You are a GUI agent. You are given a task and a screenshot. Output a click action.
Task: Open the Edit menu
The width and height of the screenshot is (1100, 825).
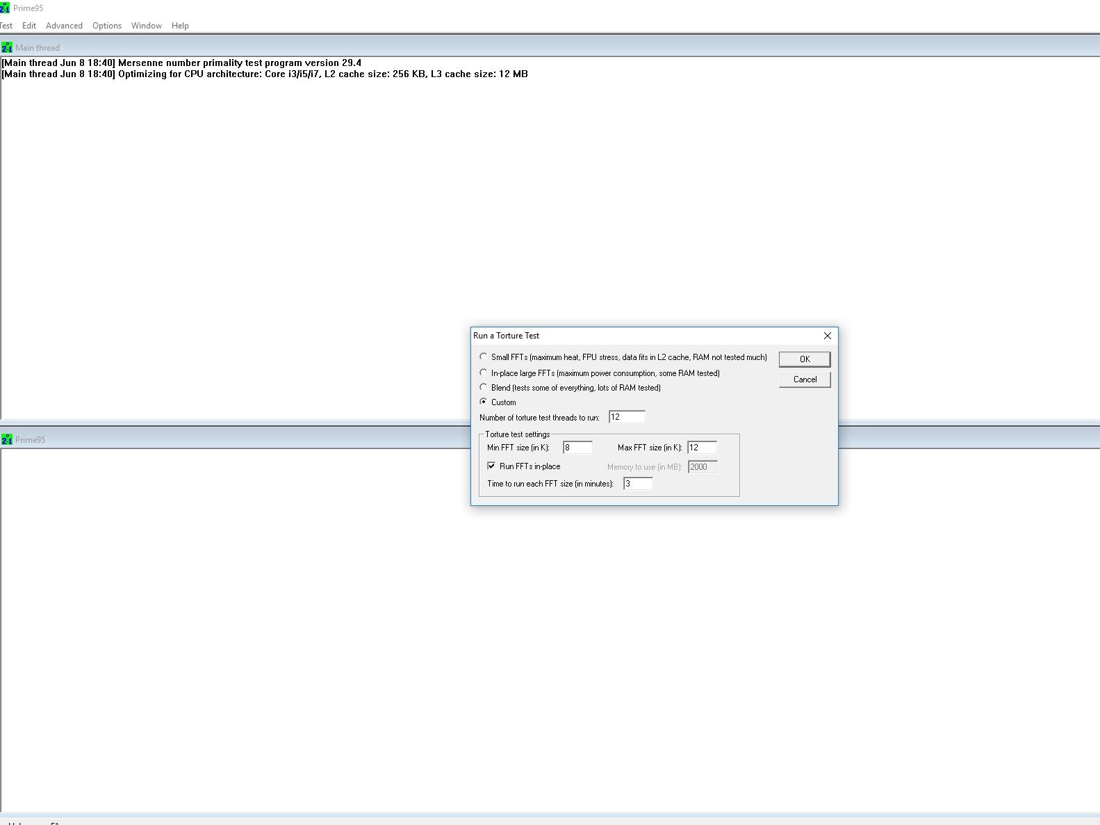pos(29,26)
